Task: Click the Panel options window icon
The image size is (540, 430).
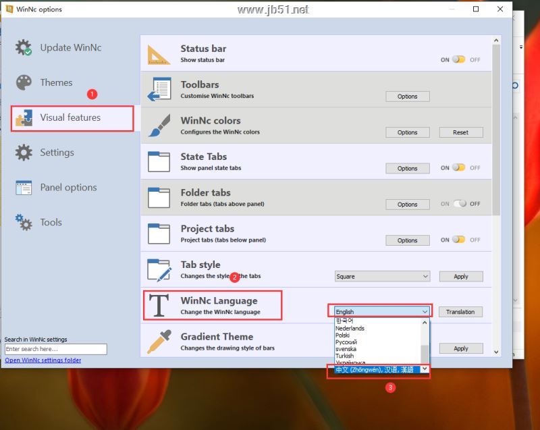Action: pos(24,188)
